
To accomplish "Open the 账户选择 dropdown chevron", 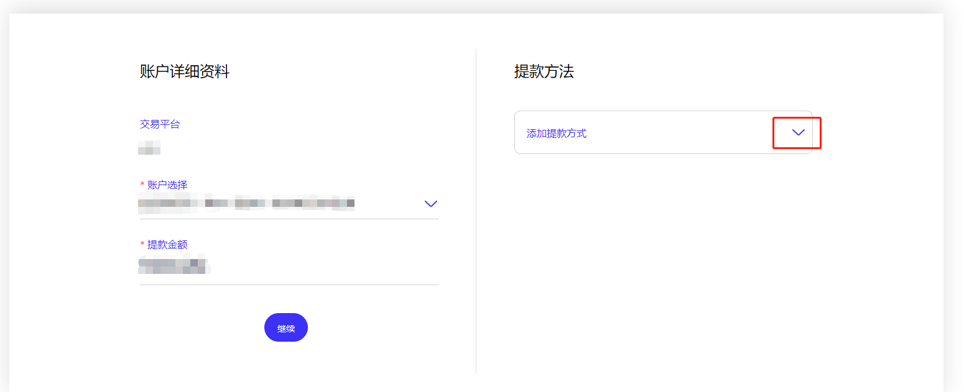I will [430, 204].
